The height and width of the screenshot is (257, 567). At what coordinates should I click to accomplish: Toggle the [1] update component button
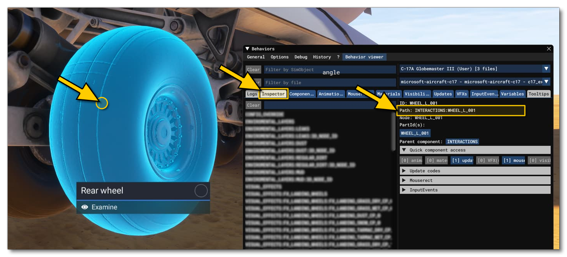pos(462,160)
